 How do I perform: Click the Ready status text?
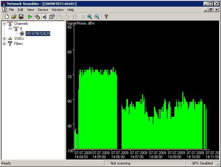[x=6, y=163]
